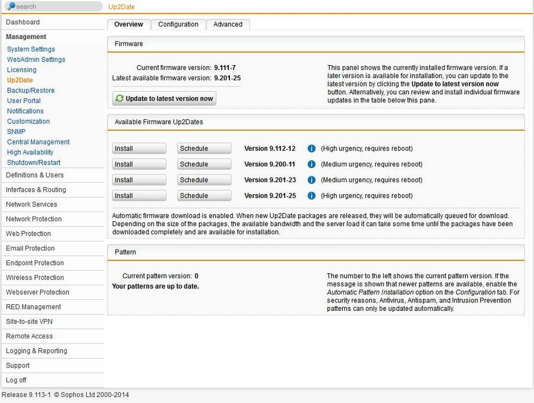Open System Settings
Image resolution: width=534 pixels, height=403 pixels.
(x=31, y=49)
